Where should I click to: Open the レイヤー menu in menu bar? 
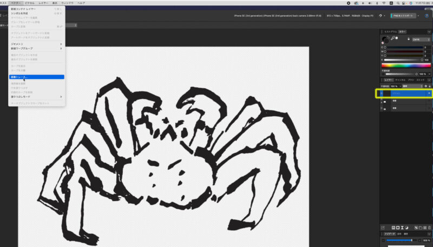[43, 3]
